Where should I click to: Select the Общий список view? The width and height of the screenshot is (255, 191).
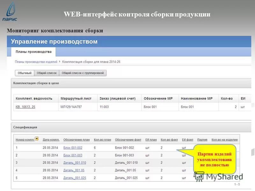(47, 73)
